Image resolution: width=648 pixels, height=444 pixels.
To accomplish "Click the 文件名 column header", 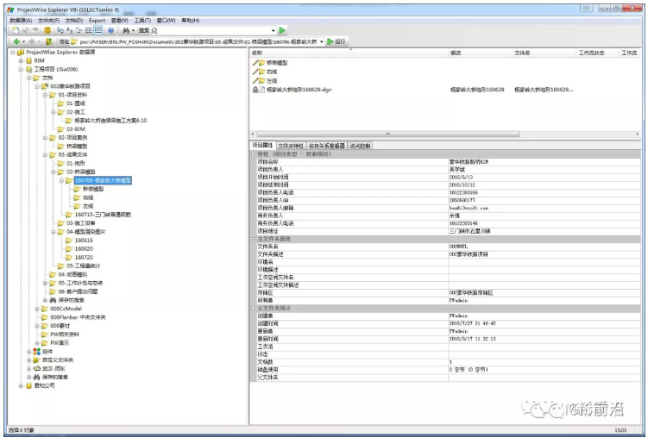I will (544, 53).
